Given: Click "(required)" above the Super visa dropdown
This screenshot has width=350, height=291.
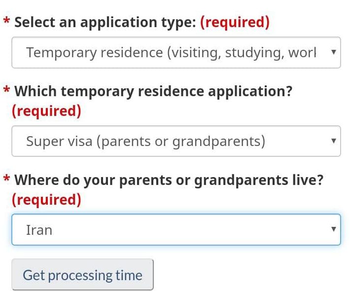Looking at the screenshot, I should click(x=46, y=111).
